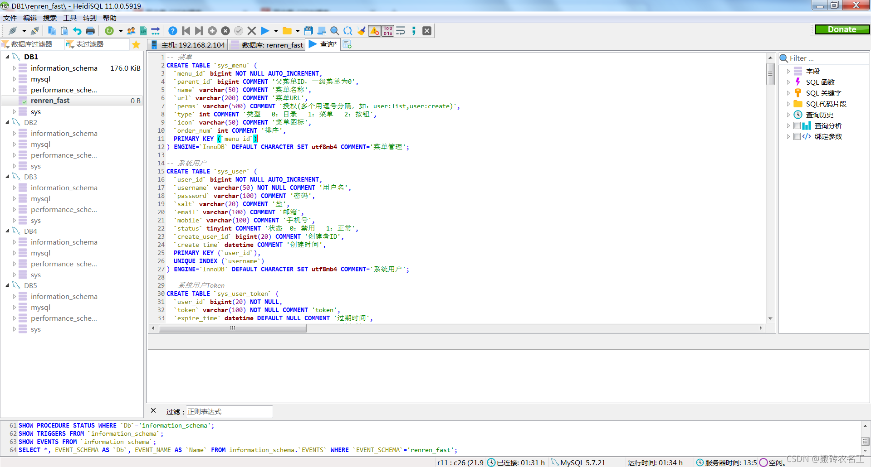Select the SQL 关键字 helper item
This screenshot has height=467, width=871.
pyautogui.click(x=823, y=93)
